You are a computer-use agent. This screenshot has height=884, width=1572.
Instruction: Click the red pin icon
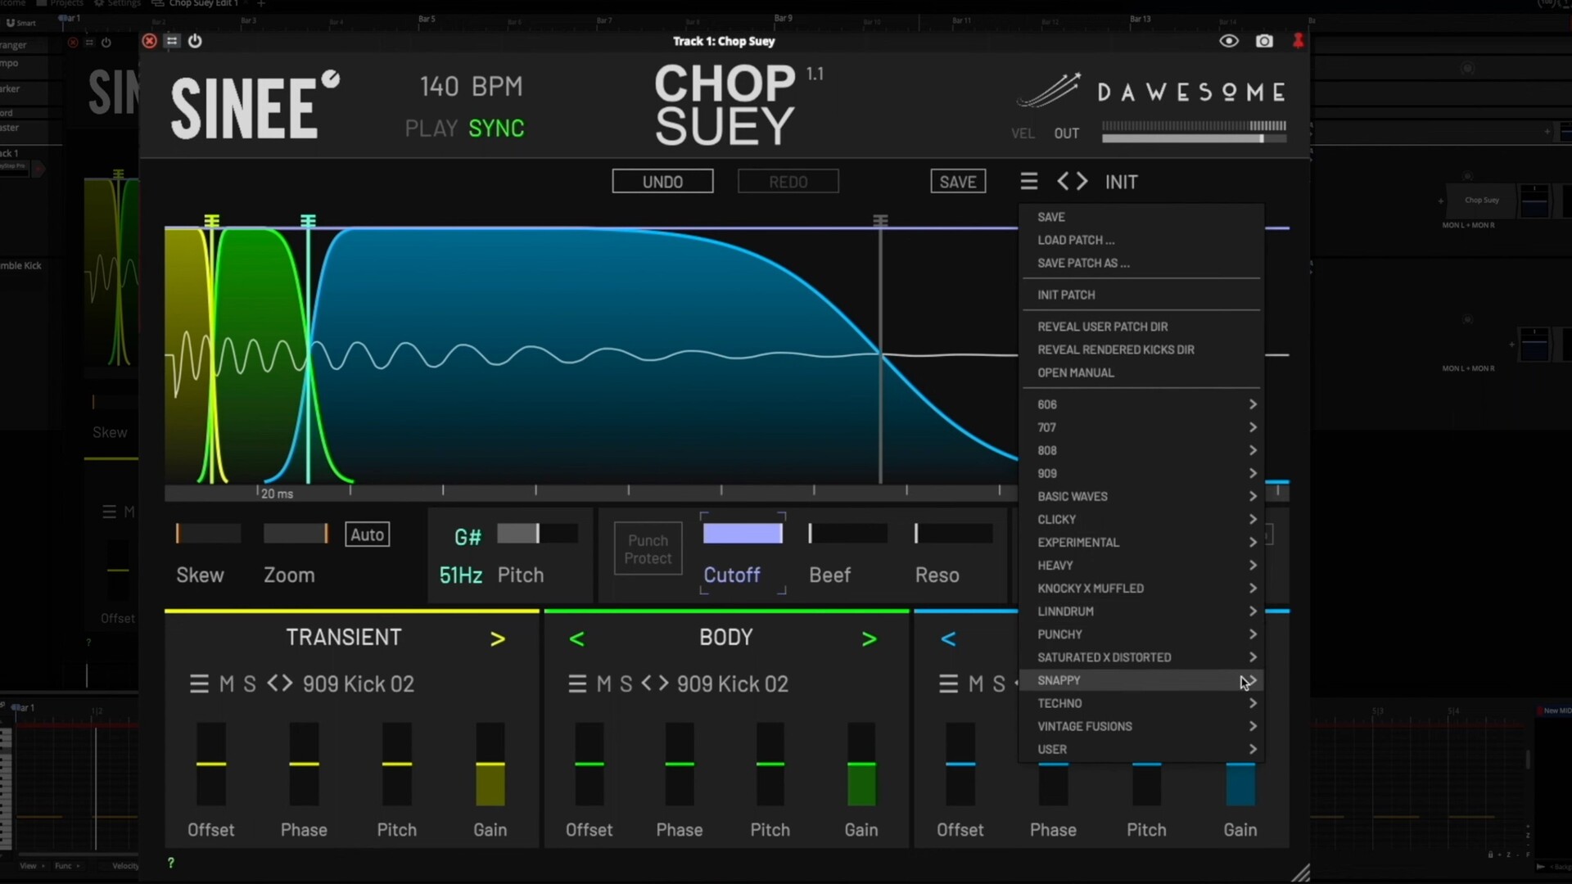[x=1298, y=41]
